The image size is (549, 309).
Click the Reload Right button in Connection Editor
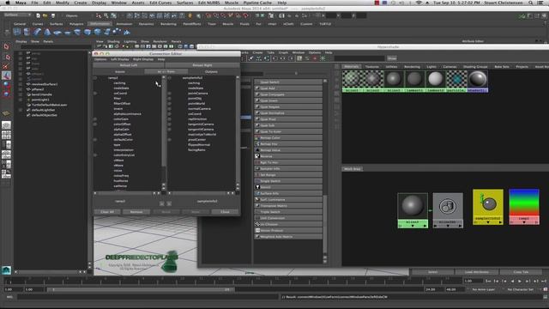coord(202,65)
